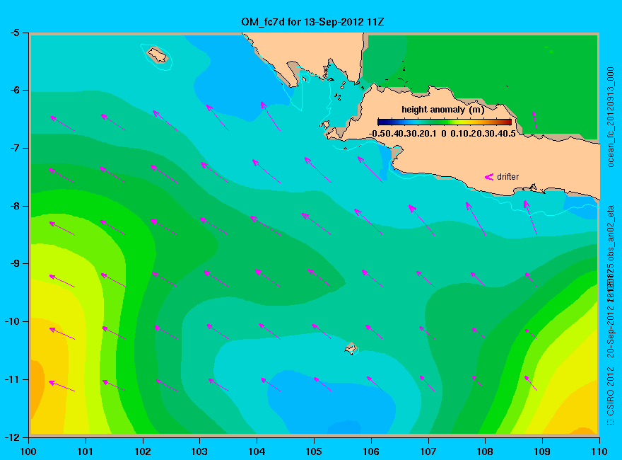Click the small island near 105.7E, 10.5S

pos(351,348)
